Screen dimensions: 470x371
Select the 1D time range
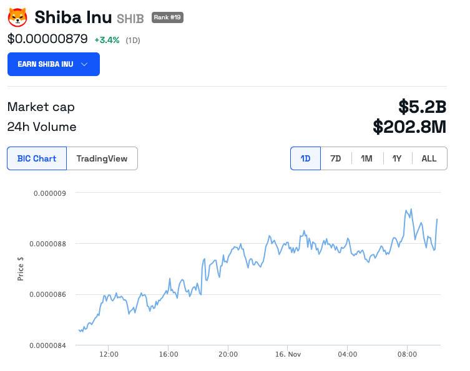tap(305, 158)
